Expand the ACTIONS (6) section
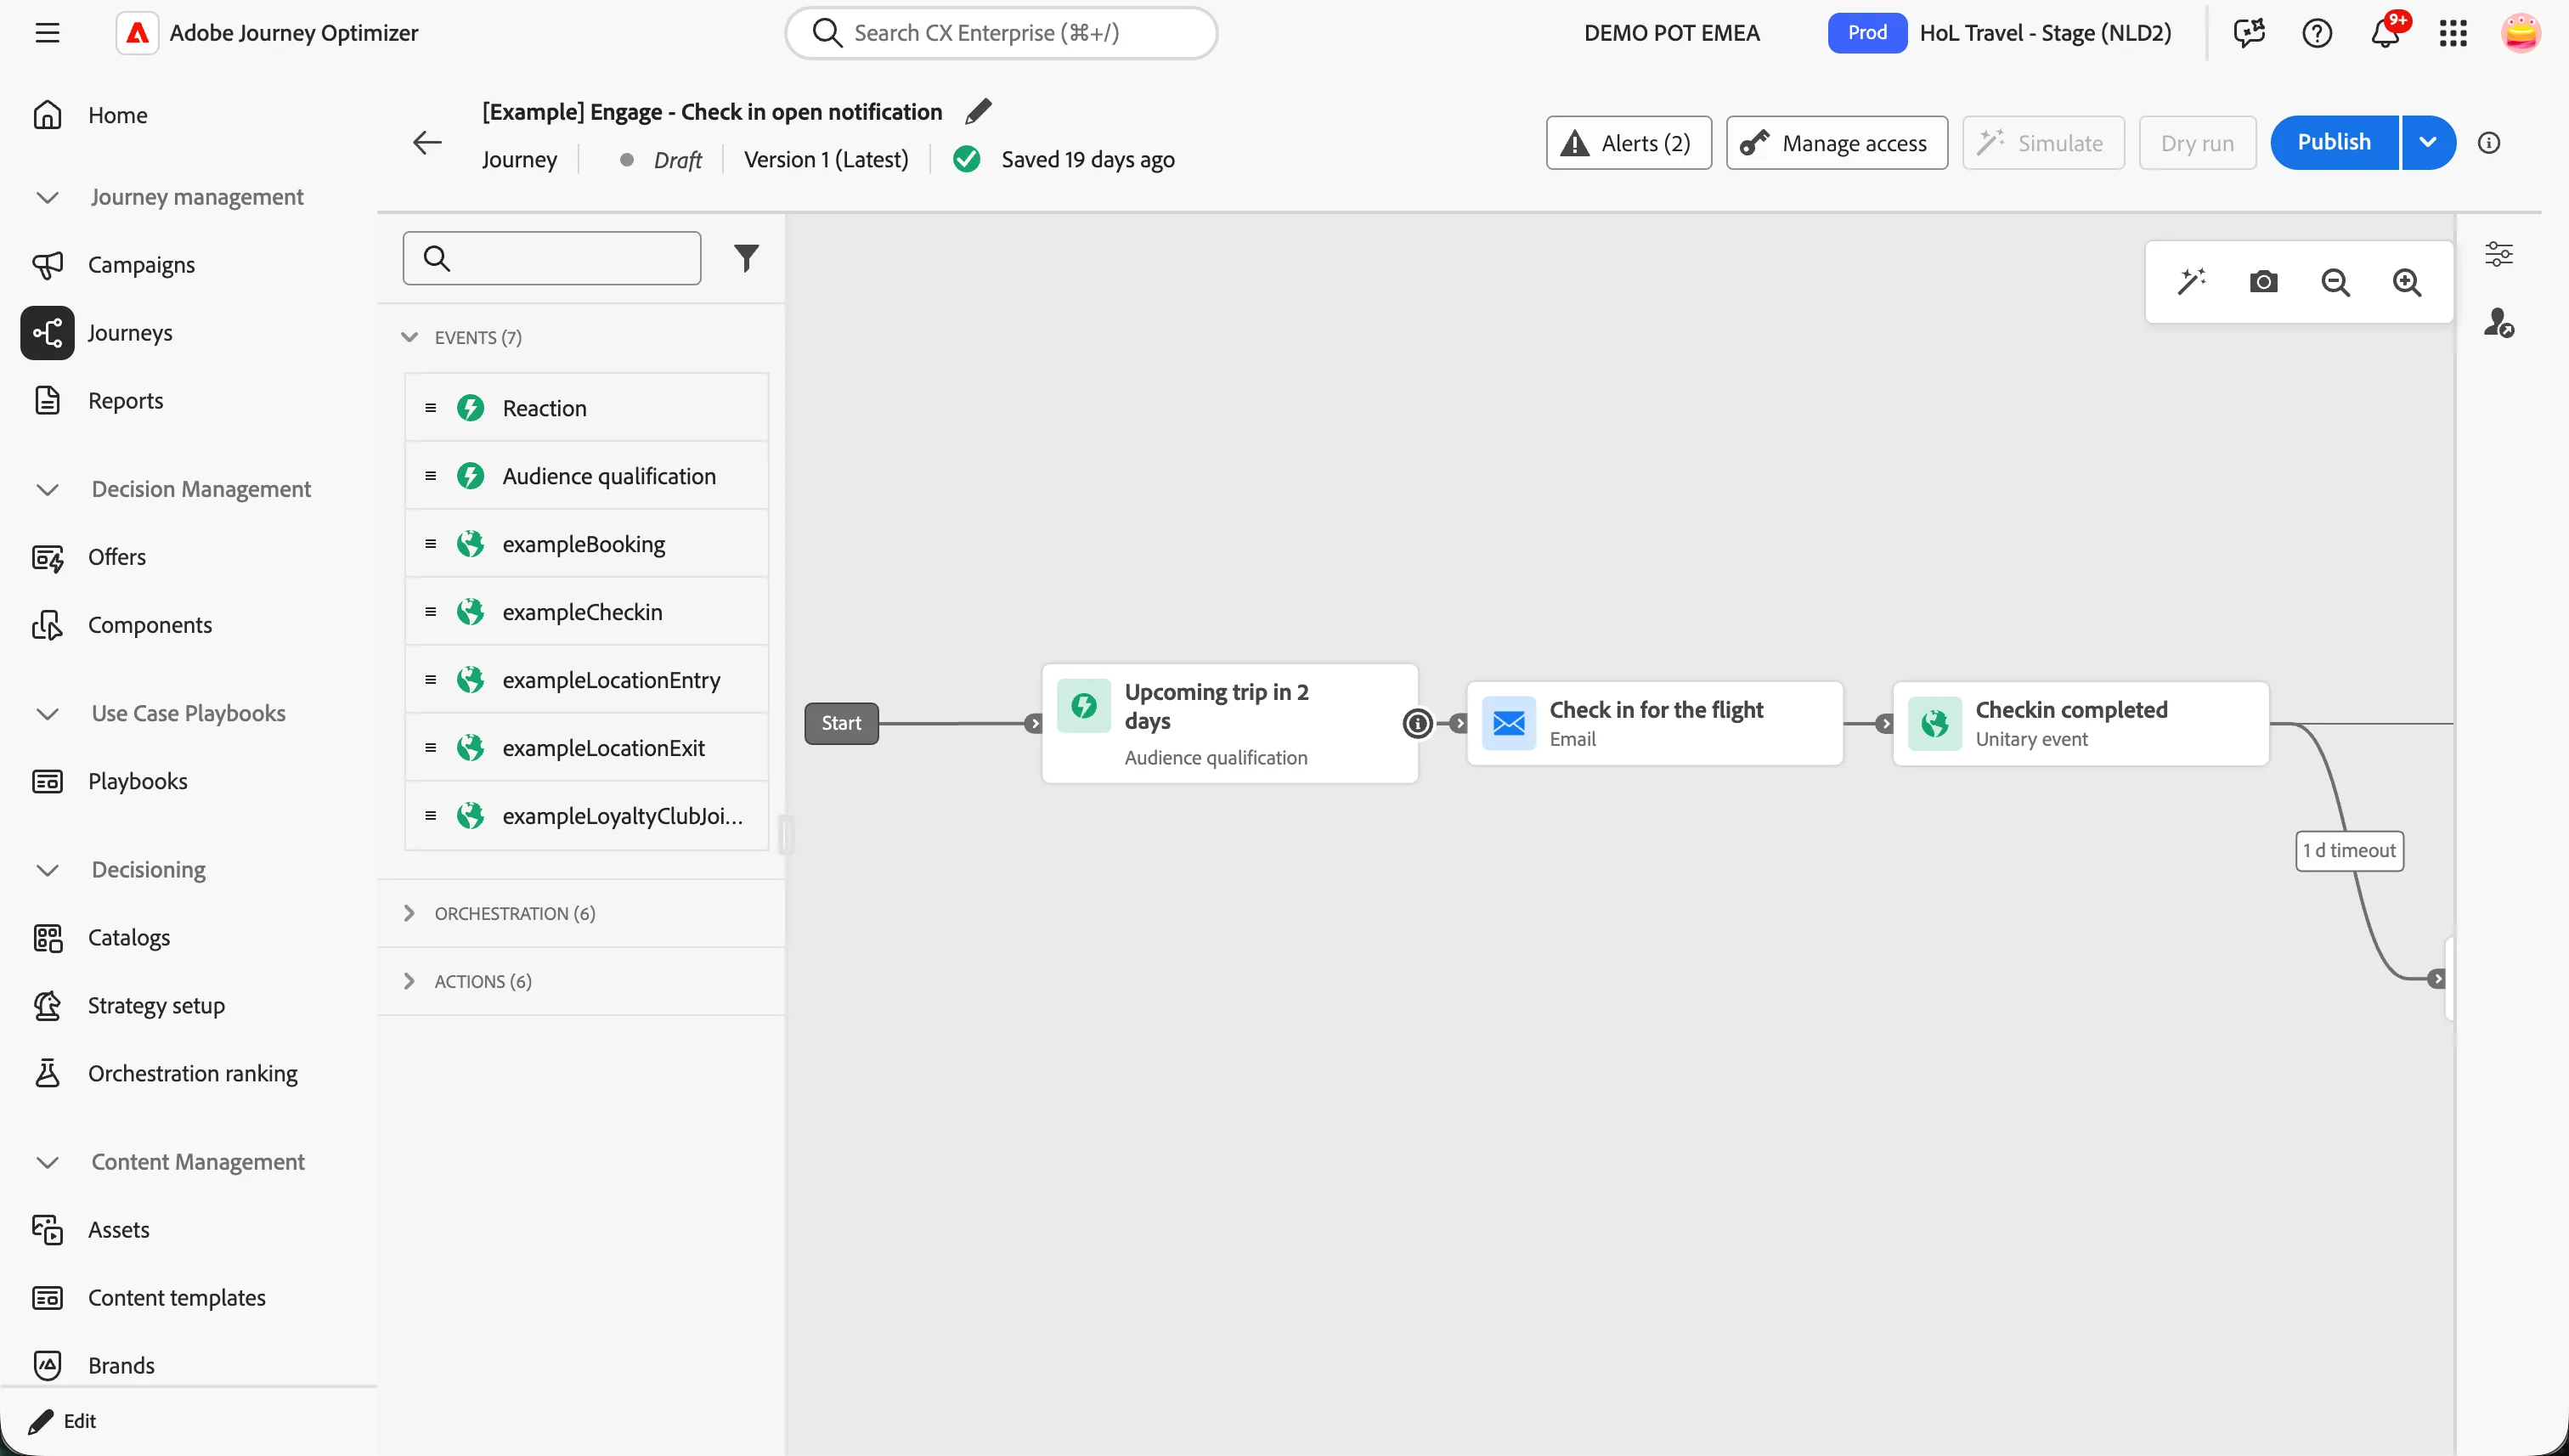 409,981
